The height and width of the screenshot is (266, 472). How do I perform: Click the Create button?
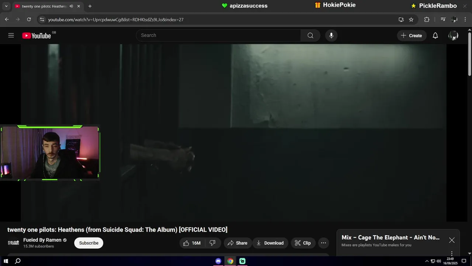[412, 35]
